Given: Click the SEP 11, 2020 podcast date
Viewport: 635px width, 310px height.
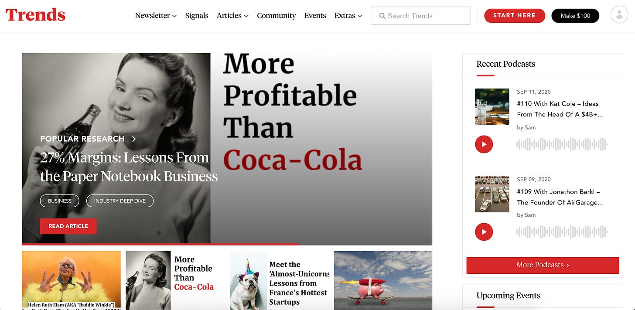Looking at the screenshot, I should (534, 92).
